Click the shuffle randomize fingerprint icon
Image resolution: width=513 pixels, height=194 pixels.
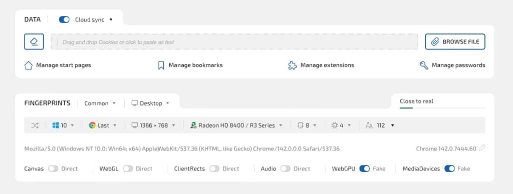[35, 125]
